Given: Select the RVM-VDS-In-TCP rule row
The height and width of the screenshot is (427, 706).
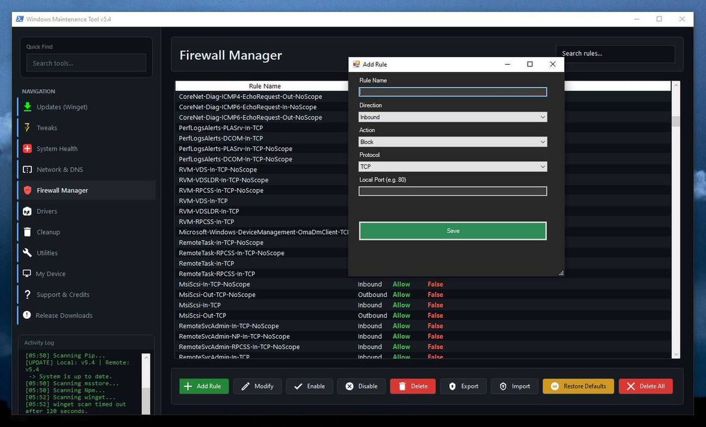Looking at the screenshot, I should pos(261,201).
